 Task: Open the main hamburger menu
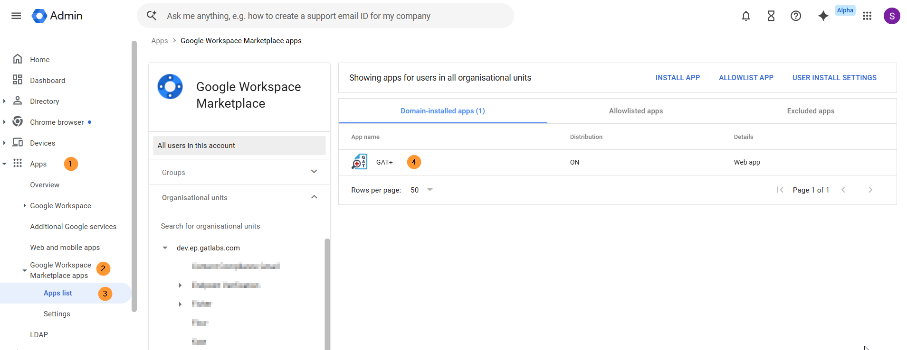(16, 16)
